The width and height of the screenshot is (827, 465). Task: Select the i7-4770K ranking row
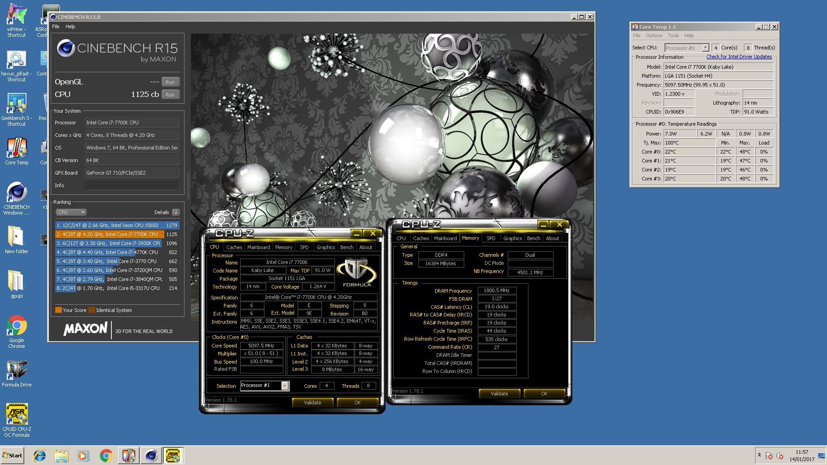[117, 252]
